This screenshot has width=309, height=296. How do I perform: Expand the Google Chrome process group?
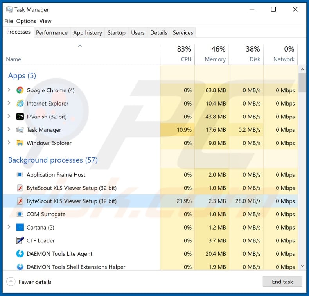click(9, 90)
